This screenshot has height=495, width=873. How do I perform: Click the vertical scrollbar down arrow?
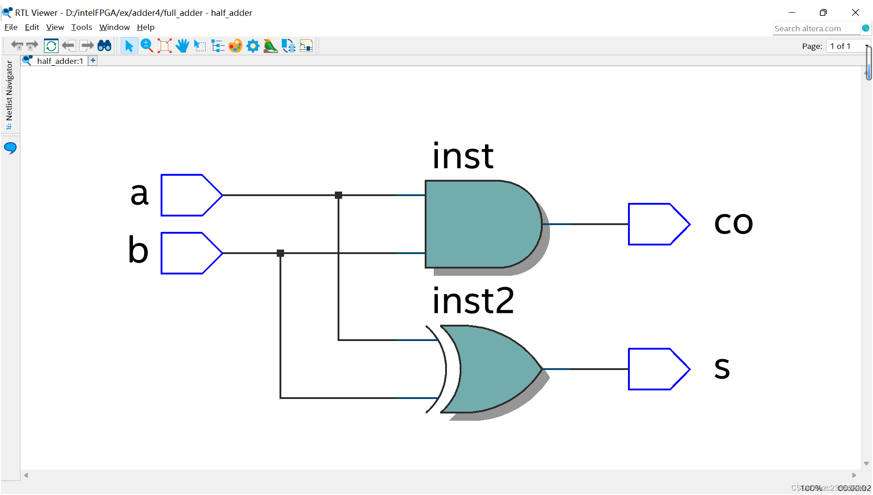point(866,463)
